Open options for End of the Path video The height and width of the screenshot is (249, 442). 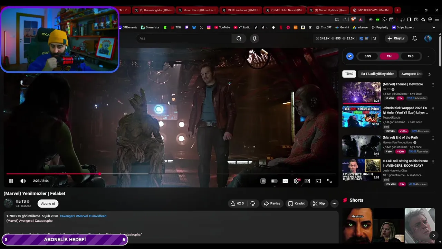433,138
